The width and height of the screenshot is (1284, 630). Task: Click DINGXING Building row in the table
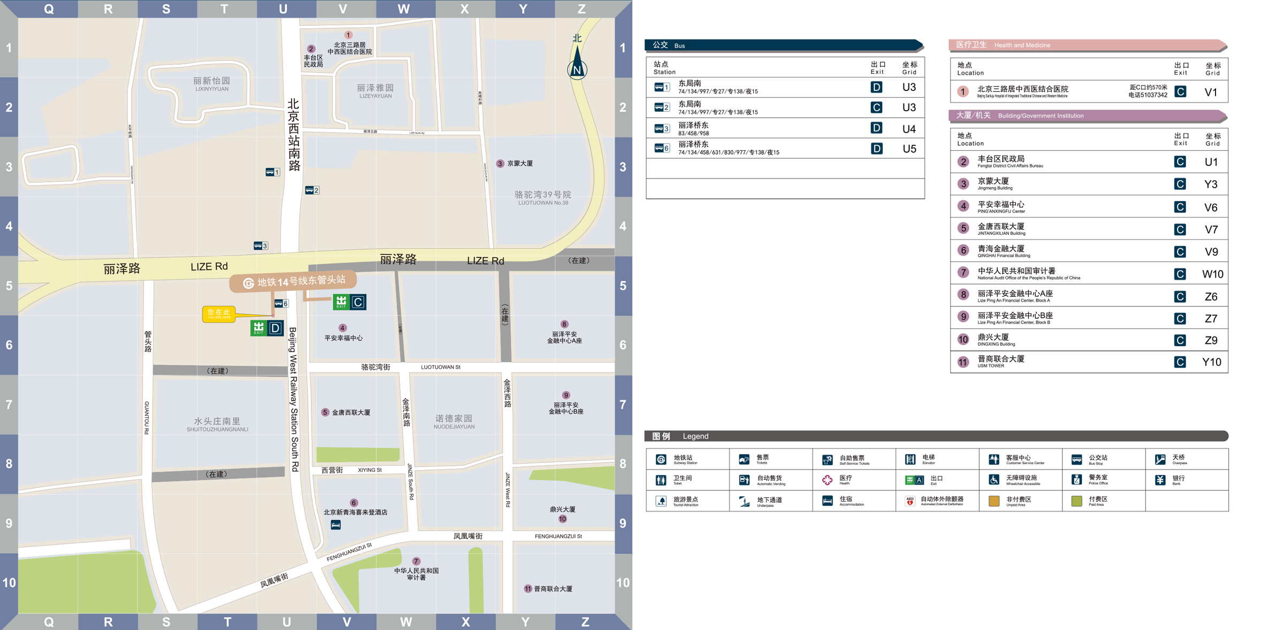[x=1089, y=340]
